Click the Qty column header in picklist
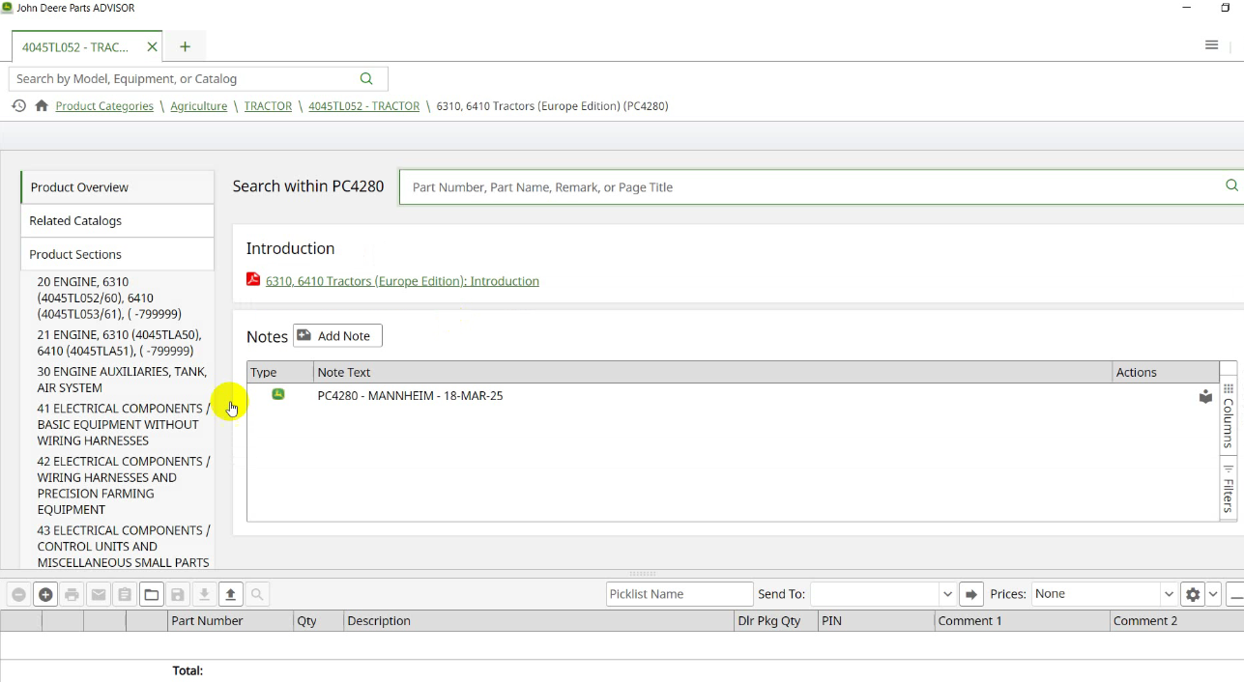 pos(318,621)
